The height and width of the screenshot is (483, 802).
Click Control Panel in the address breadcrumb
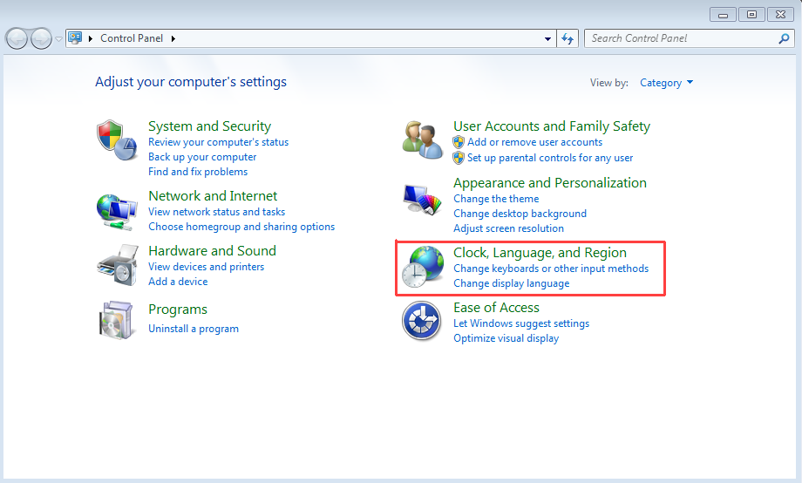click(x=132, y=38)
